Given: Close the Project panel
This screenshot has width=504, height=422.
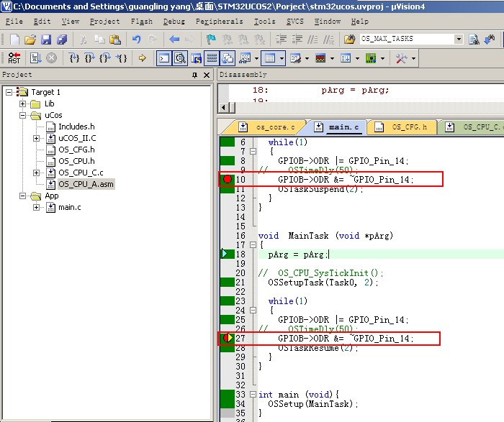Looking at the screenshot, I should click(x=206, y=75).
